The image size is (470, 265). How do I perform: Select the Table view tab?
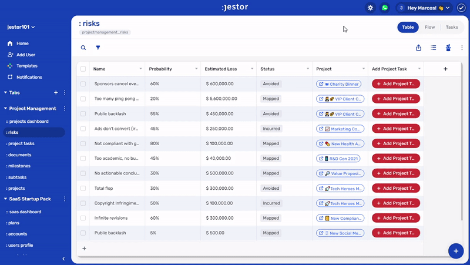coord(408,27)
